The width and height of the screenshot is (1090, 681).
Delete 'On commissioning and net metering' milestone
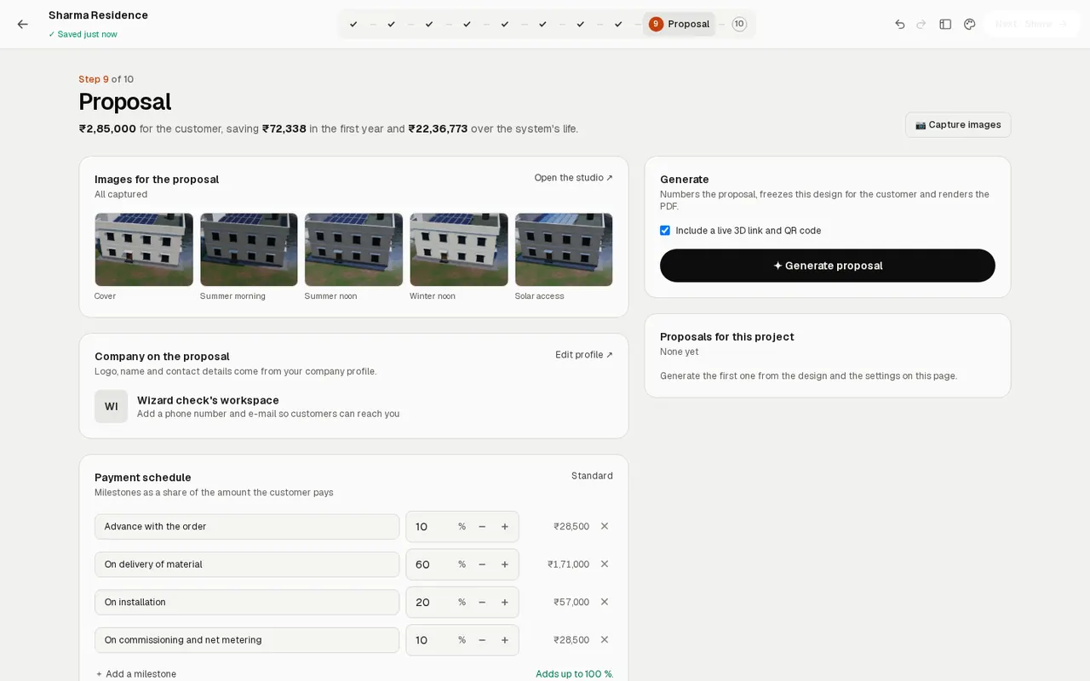[x=605, y=639]
